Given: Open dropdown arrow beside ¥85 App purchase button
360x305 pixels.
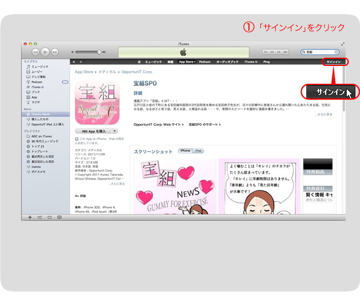Looking at the screenshot, I should click(115, 131).
